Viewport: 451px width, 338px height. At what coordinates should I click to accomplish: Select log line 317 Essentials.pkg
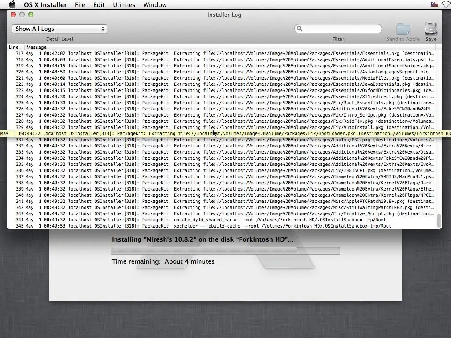coord(221,53)
